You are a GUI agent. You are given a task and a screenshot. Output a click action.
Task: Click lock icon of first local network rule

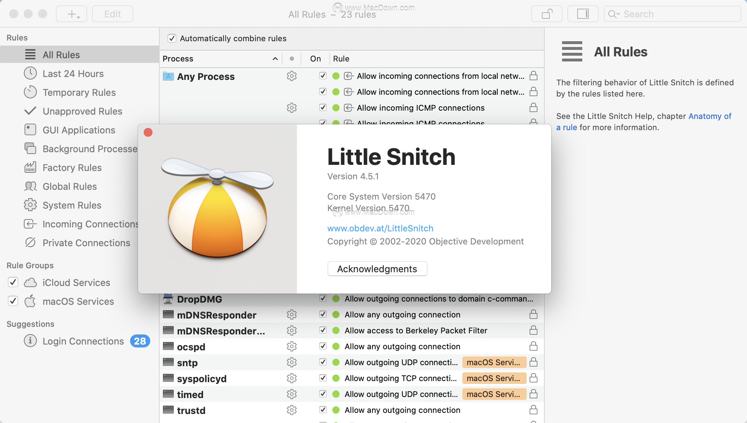coord(534,76)
